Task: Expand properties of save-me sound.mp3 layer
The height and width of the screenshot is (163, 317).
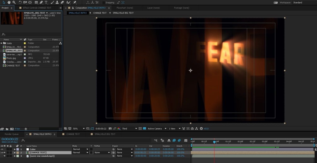Action: [15, 156]
